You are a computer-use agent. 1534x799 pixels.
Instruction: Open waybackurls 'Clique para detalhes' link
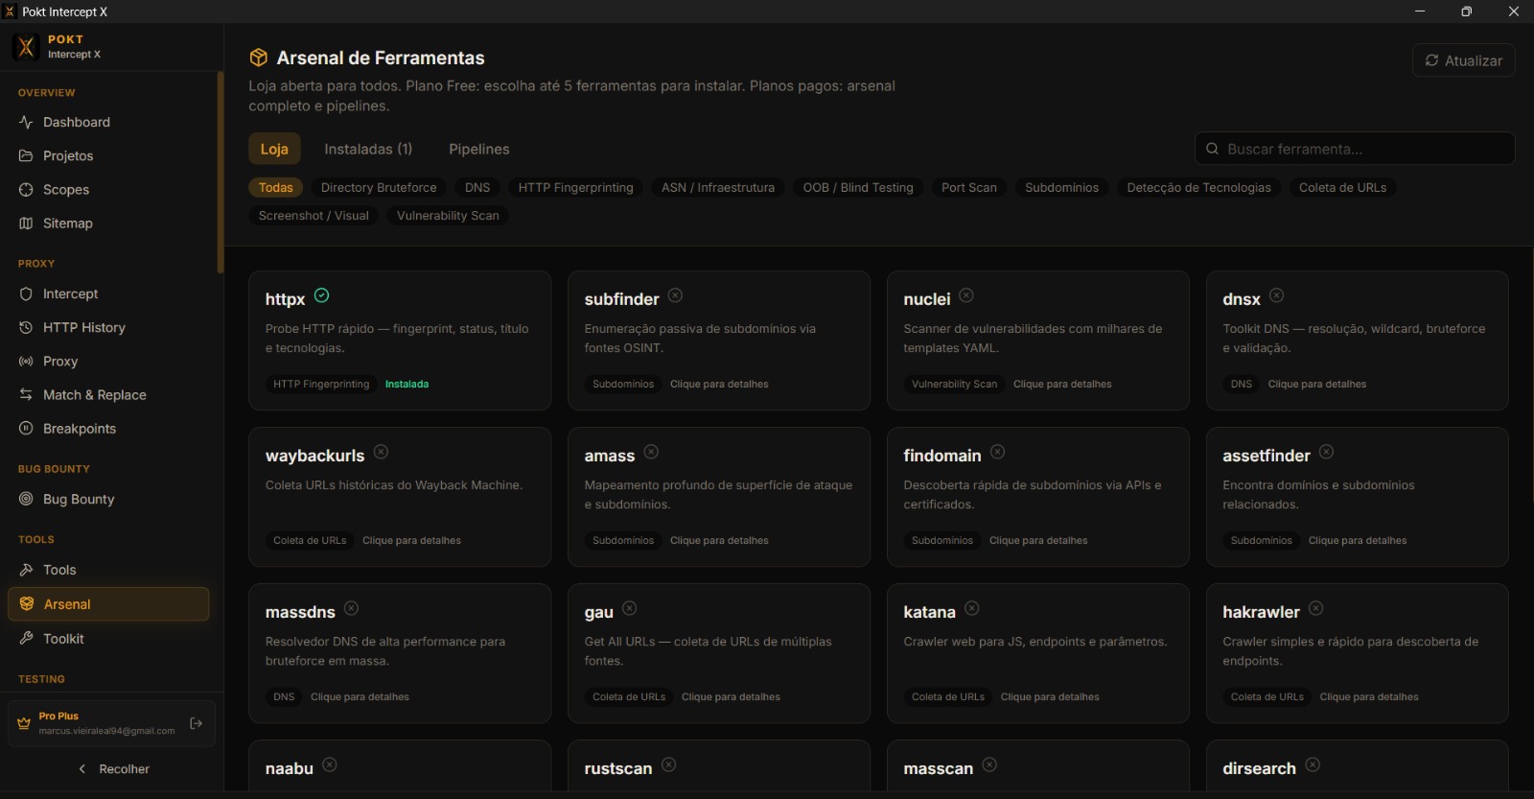click(x=411, y=541)
